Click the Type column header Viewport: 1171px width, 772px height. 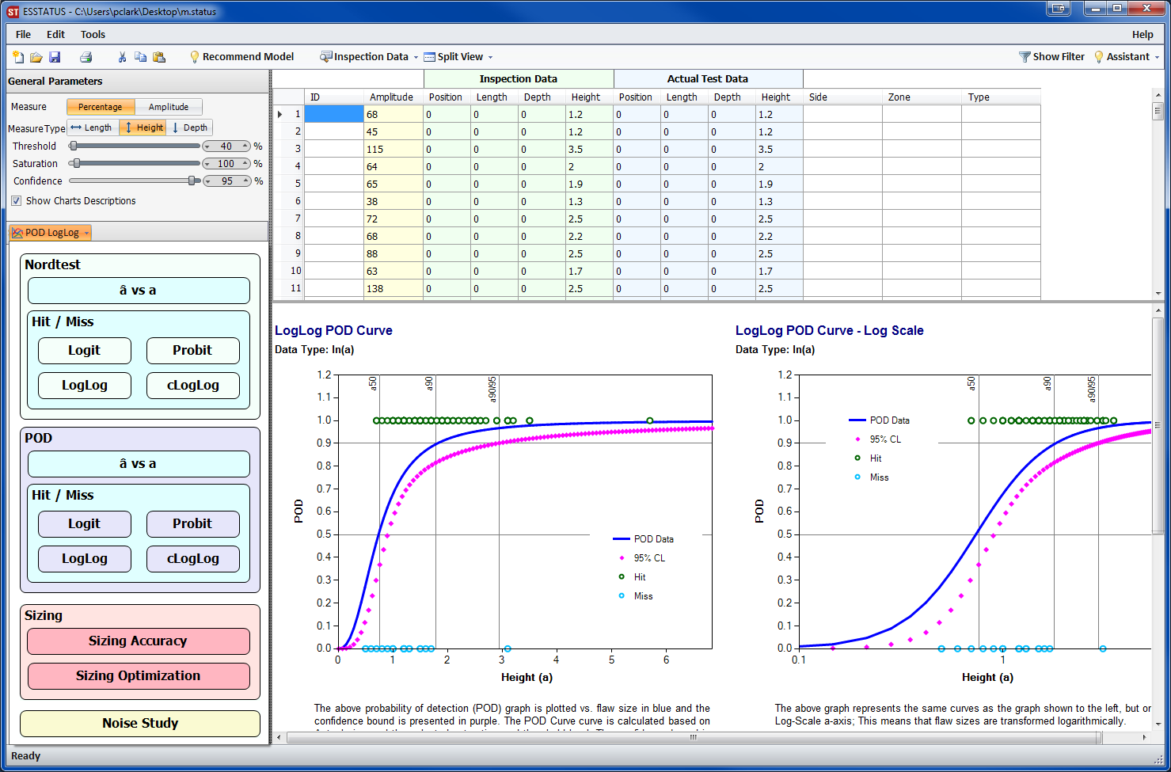tap(1001, 97)
